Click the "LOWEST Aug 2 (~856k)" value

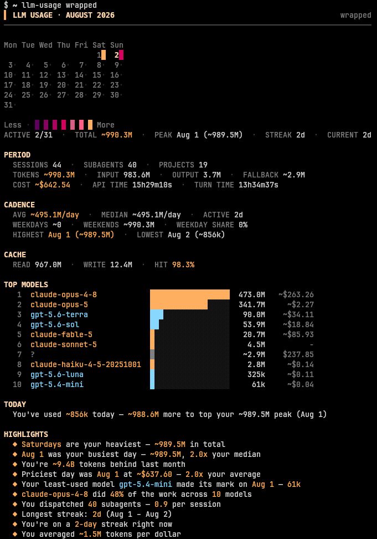pos(181,235)
